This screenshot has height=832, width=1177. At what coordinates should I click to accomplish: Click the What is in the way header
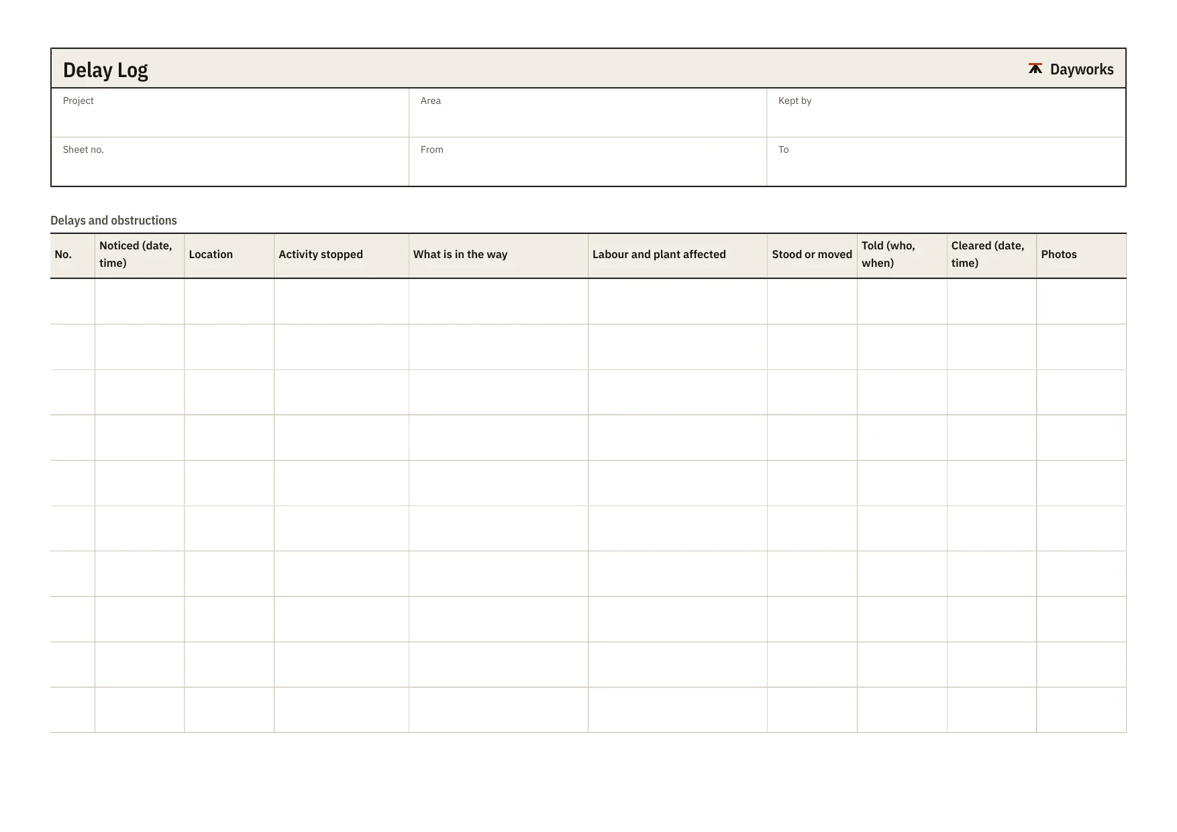coord(499,255)
